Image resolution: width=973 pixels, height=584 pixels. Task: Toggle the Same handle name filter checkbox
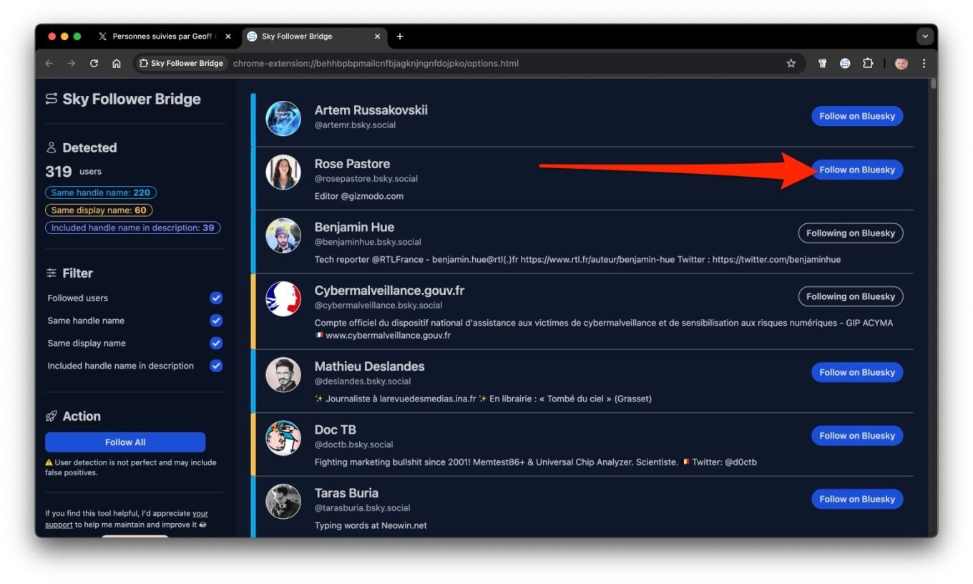coord(216,321)
